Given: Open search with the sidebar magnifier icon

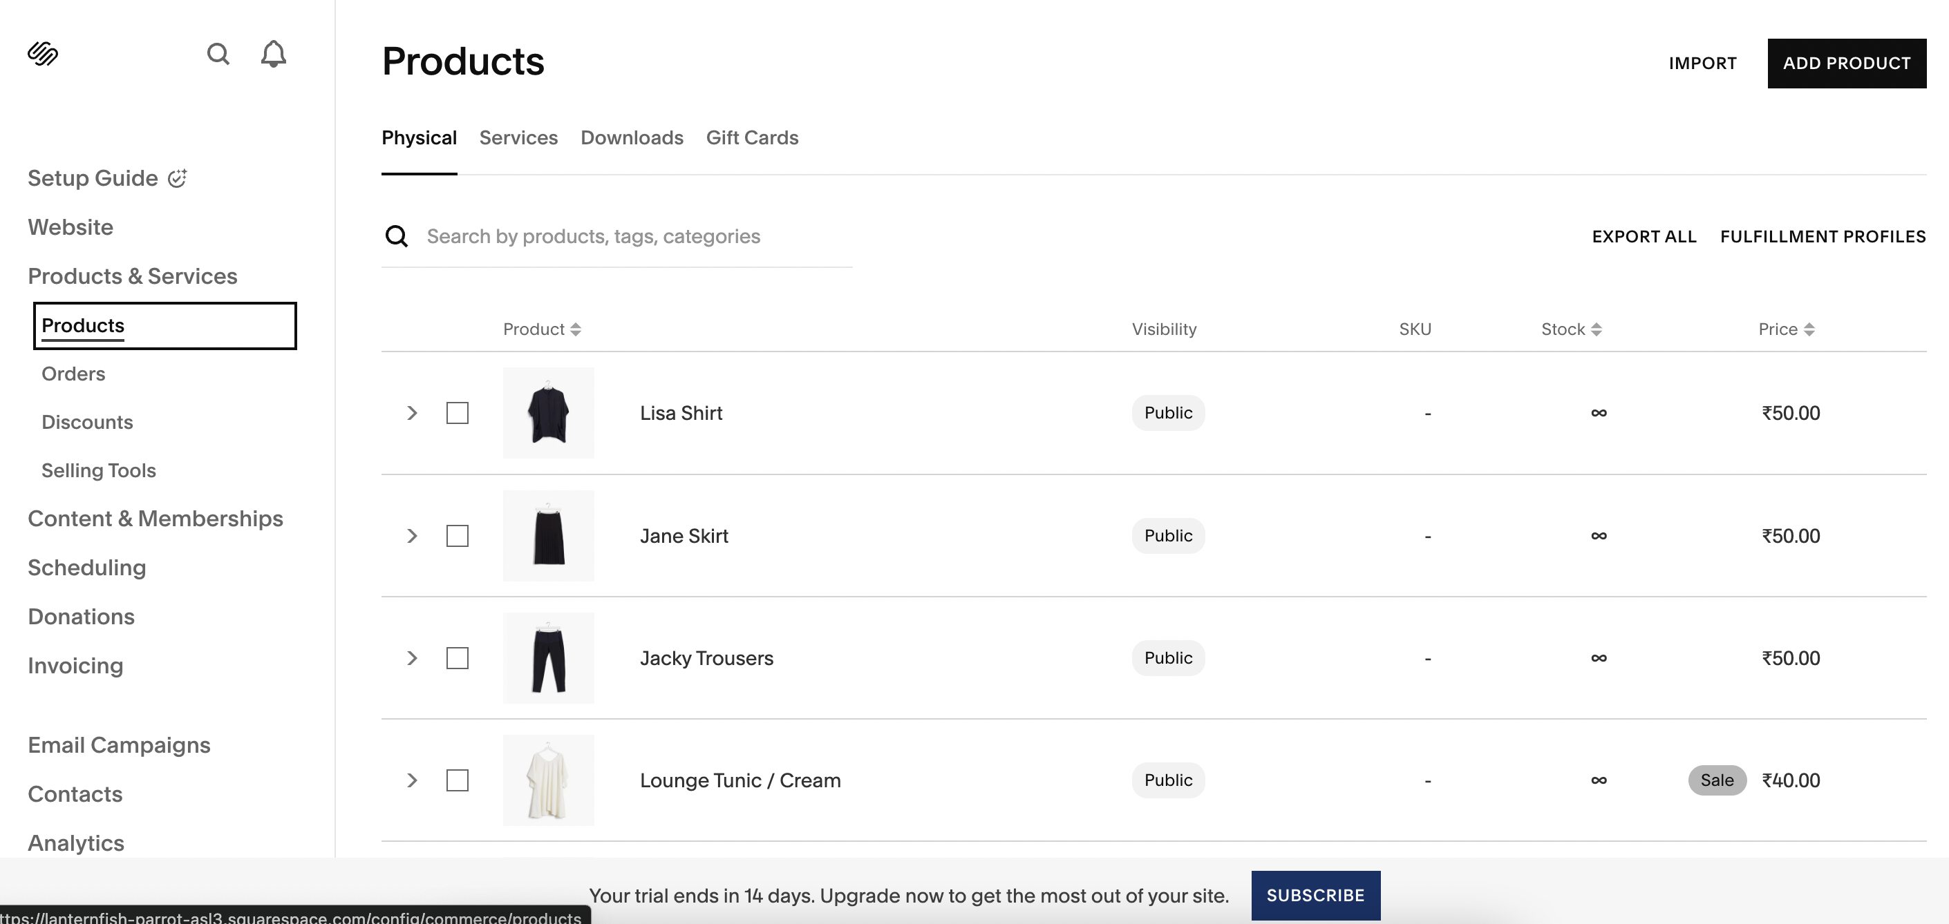Looking at the screenshot, I should tap(218, 54).
